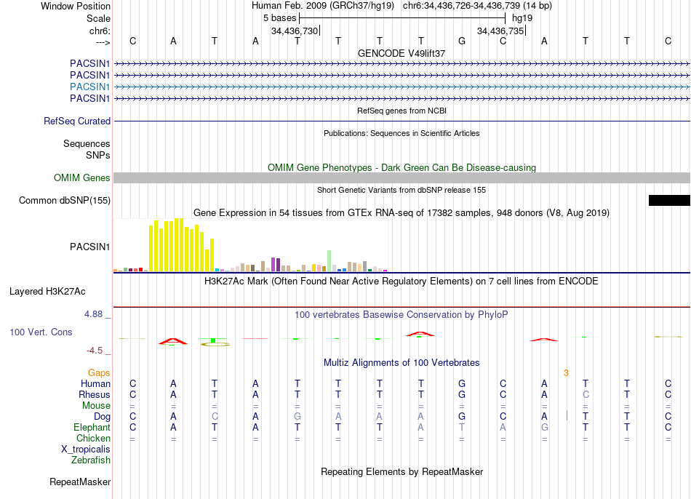Click the Scale label
The image size is (691, 499).
point(98,18)
